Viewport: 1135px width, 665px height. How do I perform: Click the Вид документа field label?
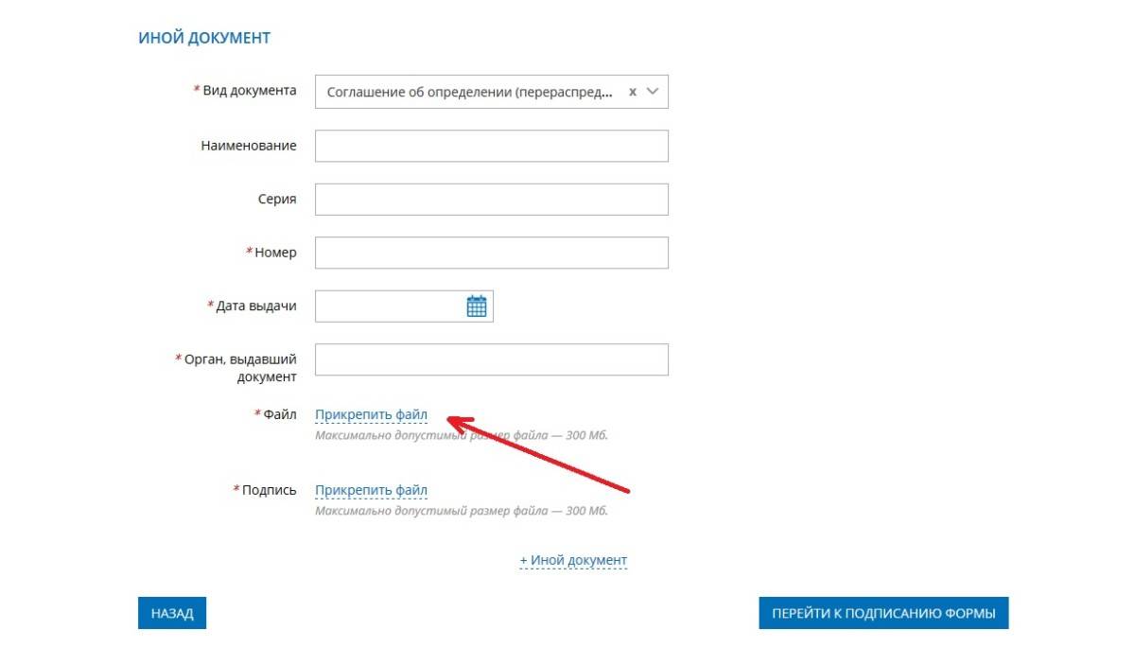click(x=249, y=91)
